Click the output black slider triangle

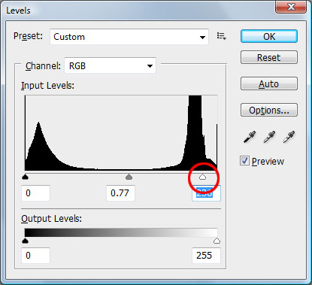pos(25,241)
